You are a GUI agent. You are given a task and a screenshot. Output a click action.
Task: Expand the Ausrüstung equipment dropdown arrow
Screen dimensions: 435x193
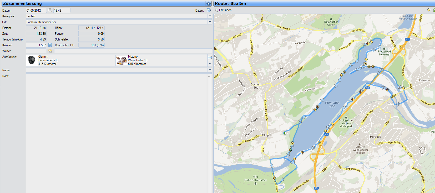(x=210, y=64)
